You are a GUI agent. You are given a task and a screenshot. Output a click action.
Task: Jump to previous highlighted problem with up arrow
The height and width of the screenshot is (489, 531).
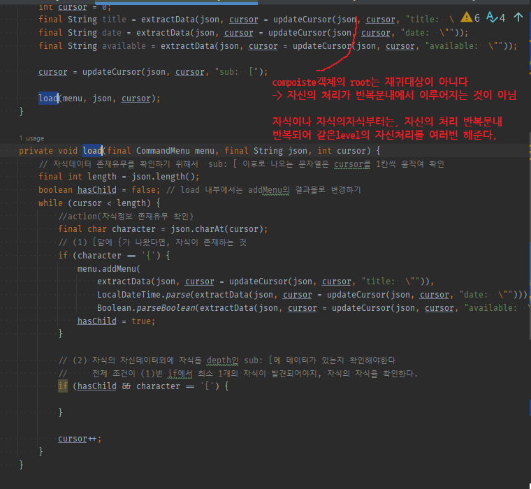point(518,17)
